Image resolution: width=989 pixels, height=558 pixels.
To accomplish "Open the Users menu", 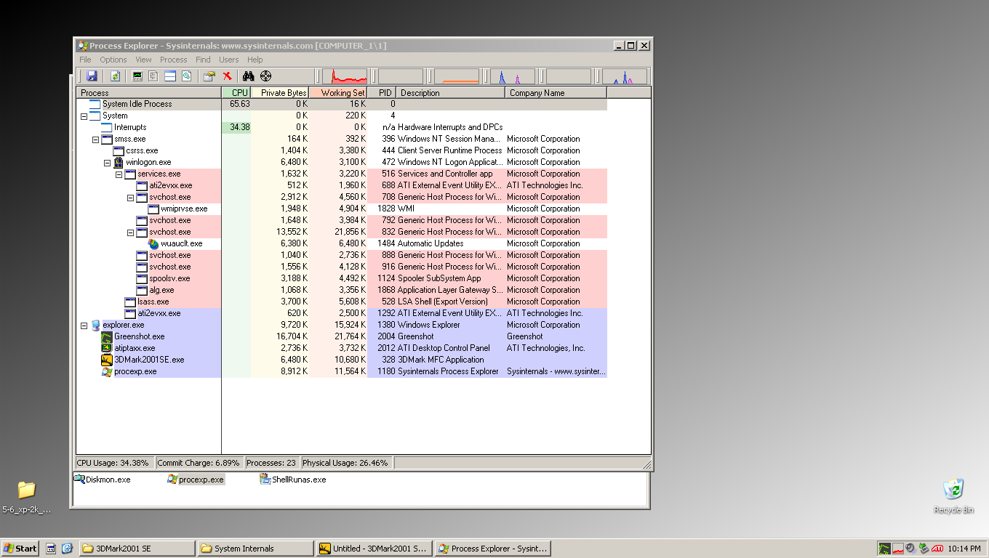I will click(228, 60).
